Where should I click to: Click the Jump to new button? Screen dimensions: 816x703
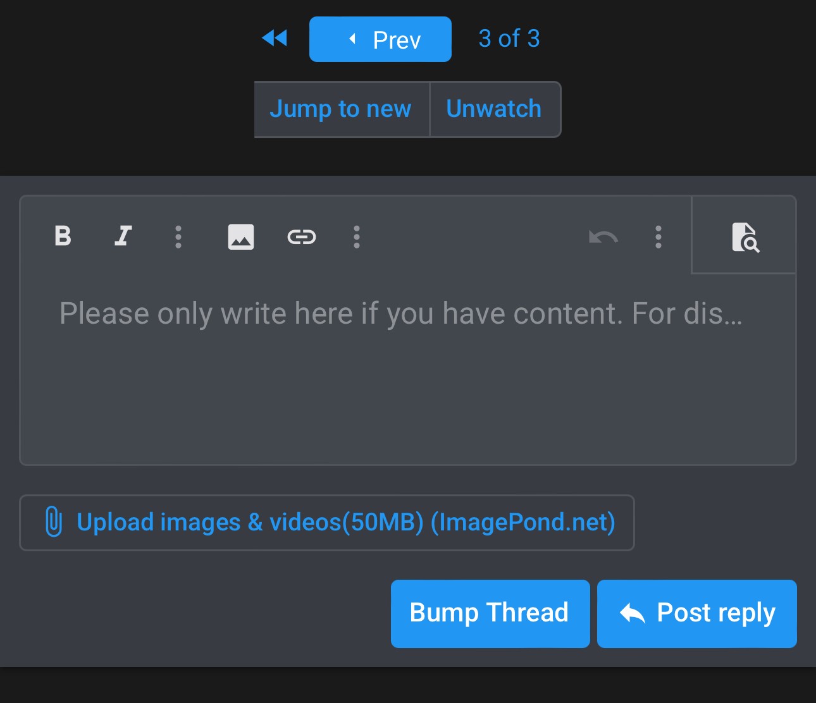click(341, 109)
